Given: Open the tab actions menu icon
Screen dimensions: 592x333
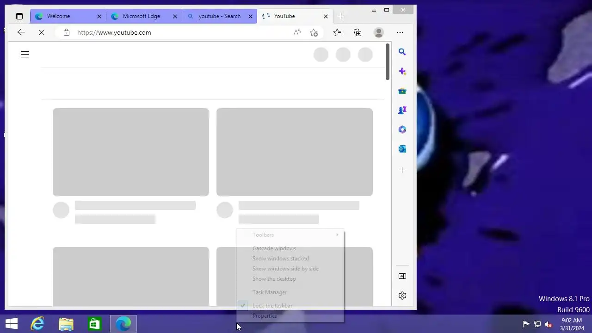Looking at the screenshot, I should (x=19, y=16).
